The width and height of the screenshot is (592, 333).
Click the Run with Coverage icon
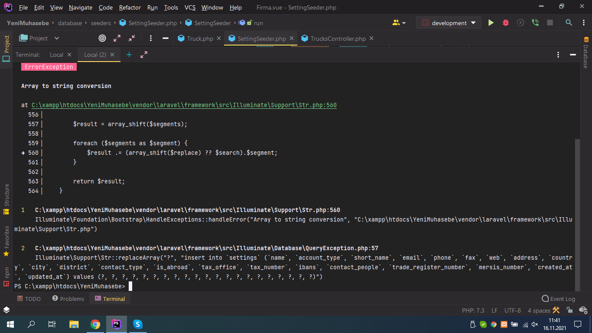(520, 23)
